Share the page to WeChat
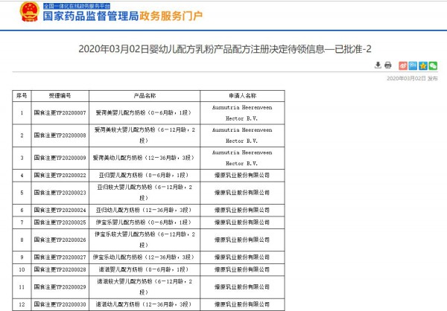Viewport: 447px width, 311px height. tap(433, 65)
